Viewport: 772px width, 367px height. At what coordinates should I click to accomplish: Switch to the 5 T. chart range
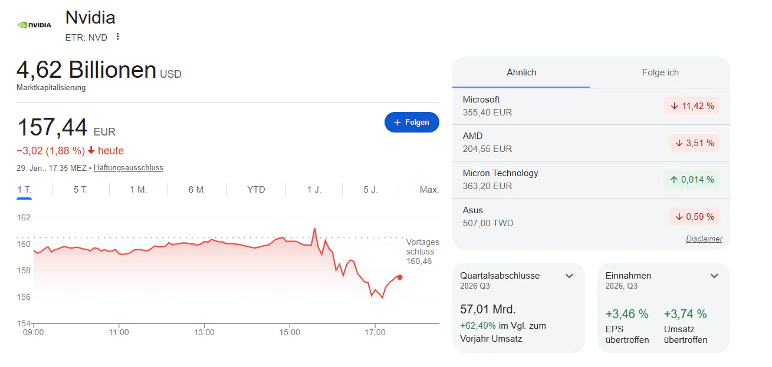tap(81, 190)
